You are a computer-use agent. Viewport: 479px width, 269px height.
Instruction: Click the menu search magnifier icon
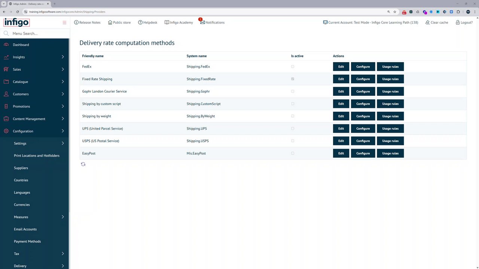6,33
